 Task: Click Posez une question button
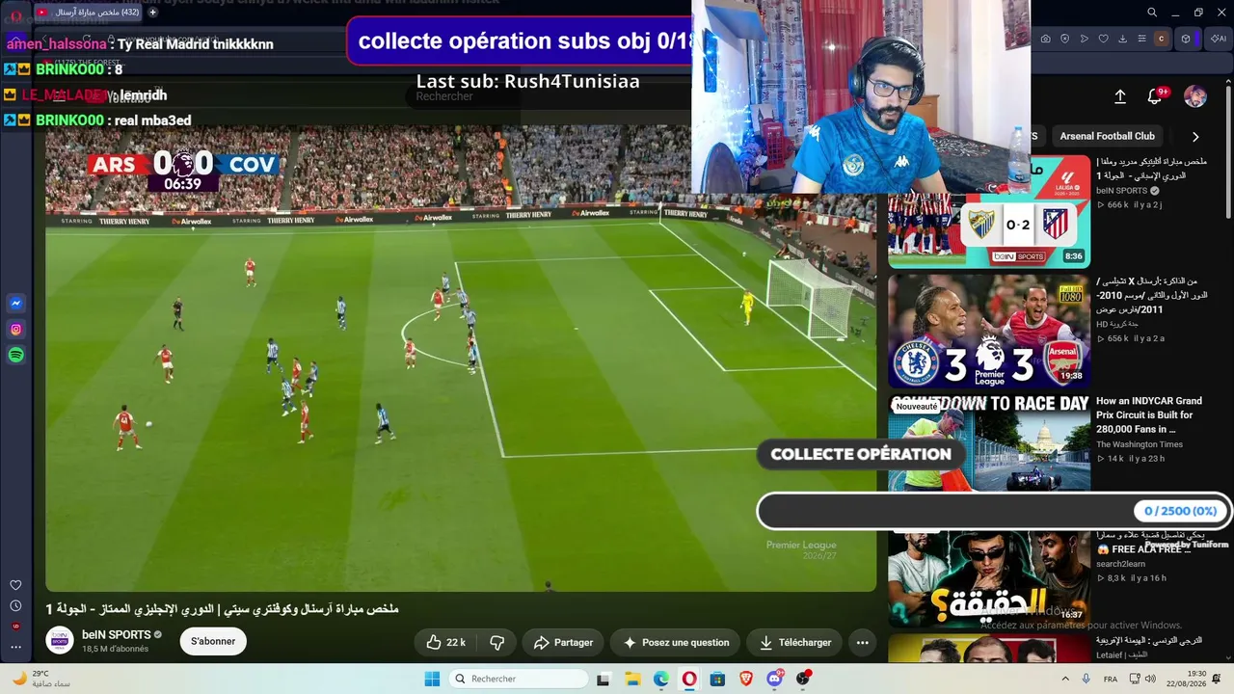click(x=676, y=642)
